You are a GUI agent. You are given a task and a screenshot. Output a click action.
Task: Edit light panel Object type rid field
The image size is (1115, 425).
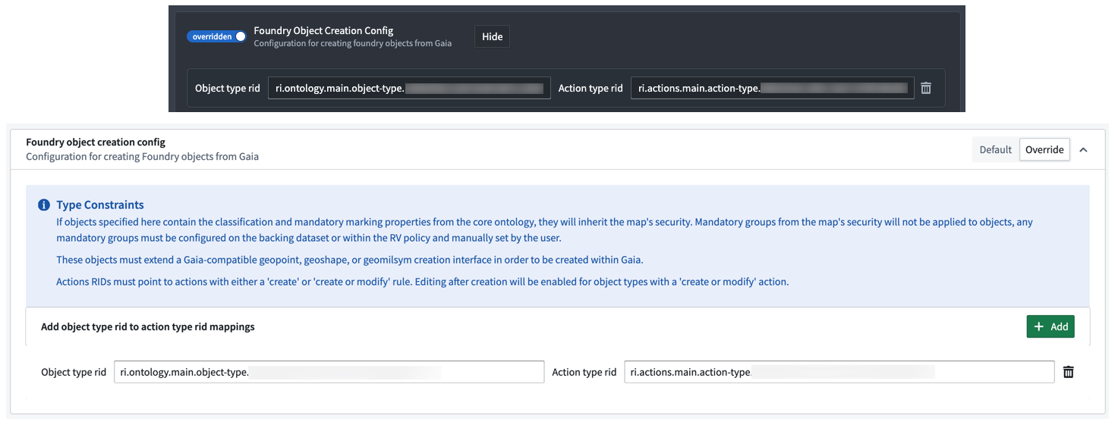pyautogui.click(x=329, y=372)
